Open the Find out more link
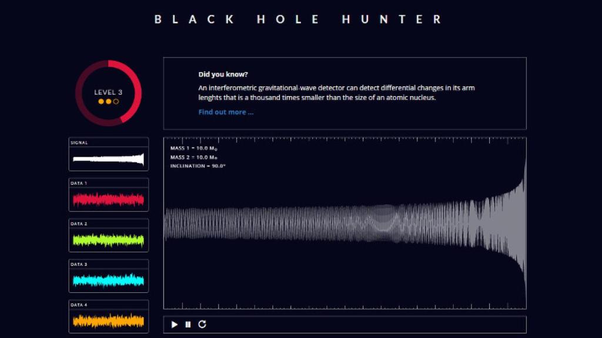 tap(226, 111)
